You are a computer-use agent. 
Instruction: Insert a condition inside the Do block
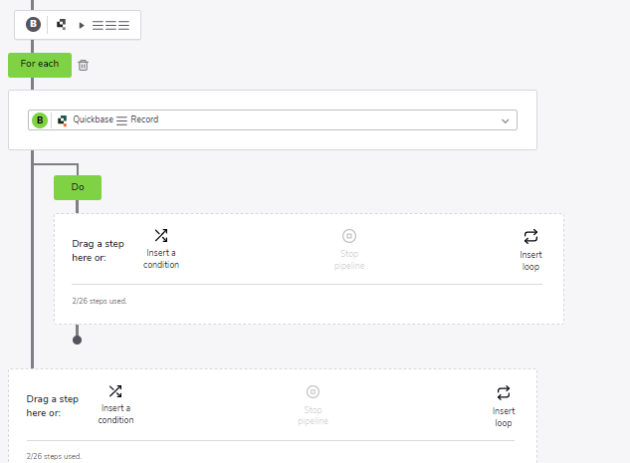click(161, 249)
